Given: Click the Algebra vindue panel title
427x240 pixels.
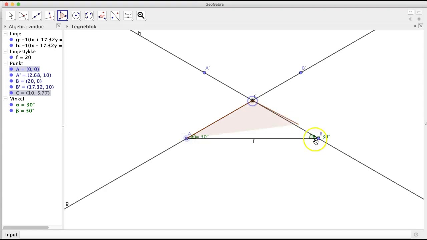Looking at the screenshot, I should 26,26.
